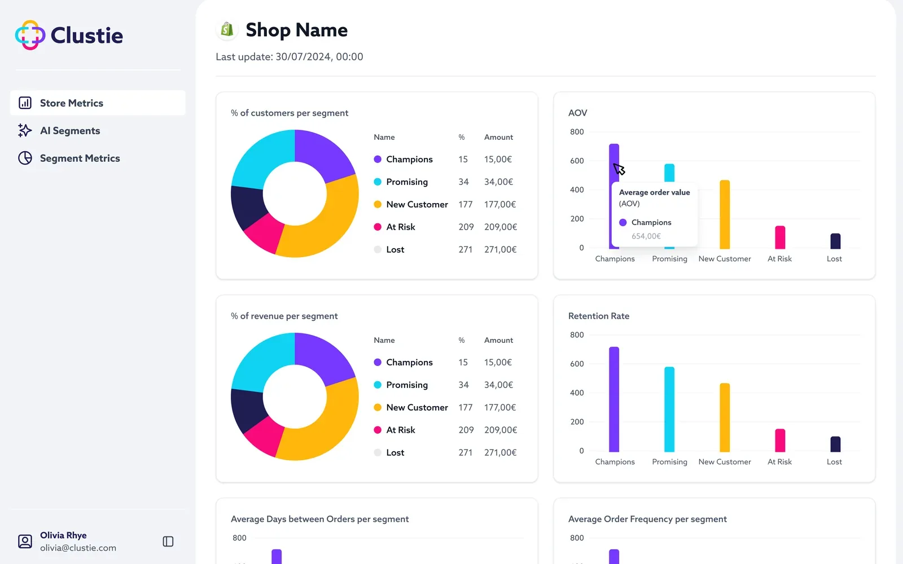
Task: Click Promising bar in Retention Rate chart
Action: point(669,409)
